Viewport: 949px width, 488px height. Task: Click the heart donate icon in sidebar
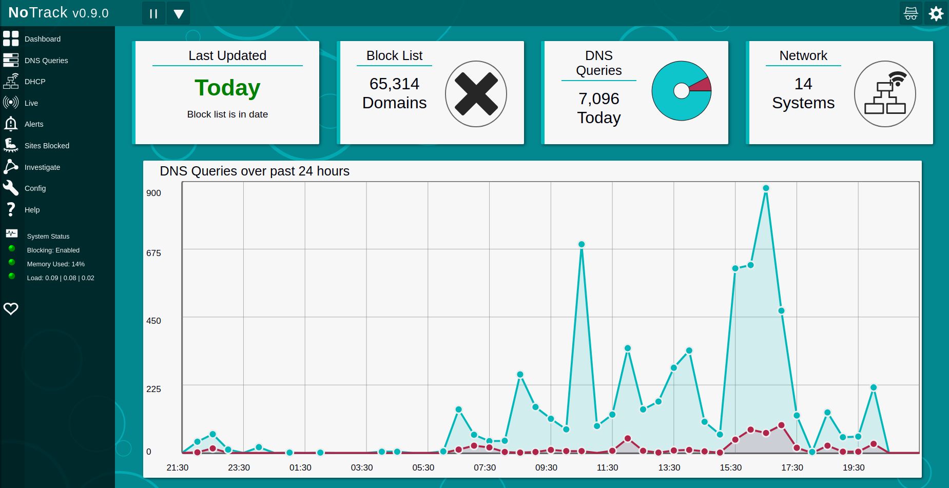(x=11, y=308)
